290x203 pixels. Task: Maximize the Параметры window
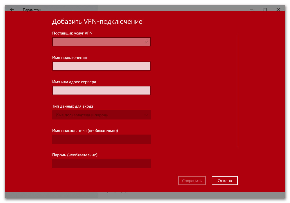point(265,10)
